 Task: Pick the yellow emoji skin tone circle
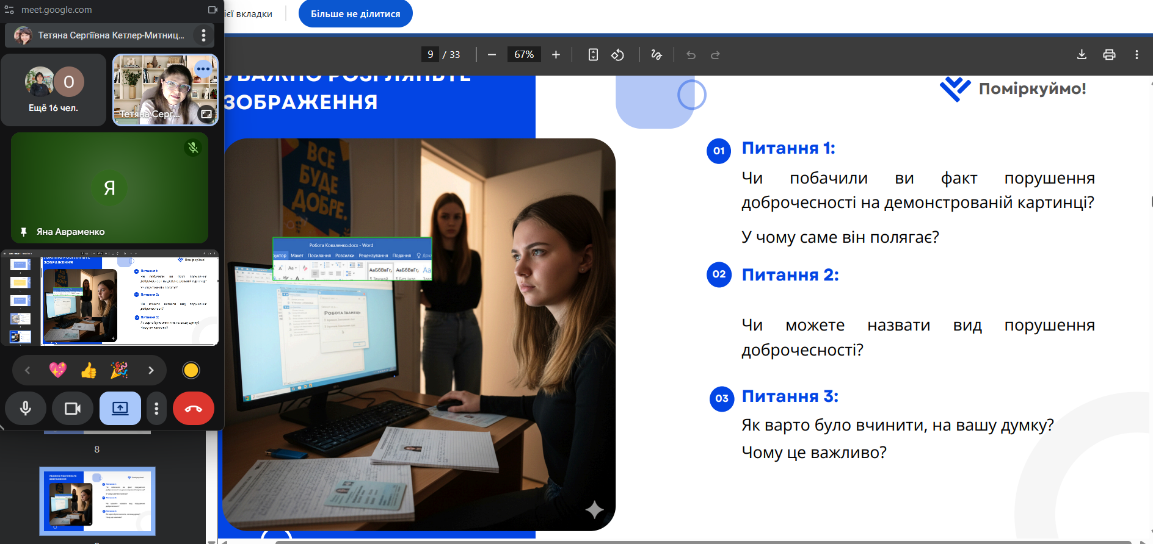coord(191,370)
